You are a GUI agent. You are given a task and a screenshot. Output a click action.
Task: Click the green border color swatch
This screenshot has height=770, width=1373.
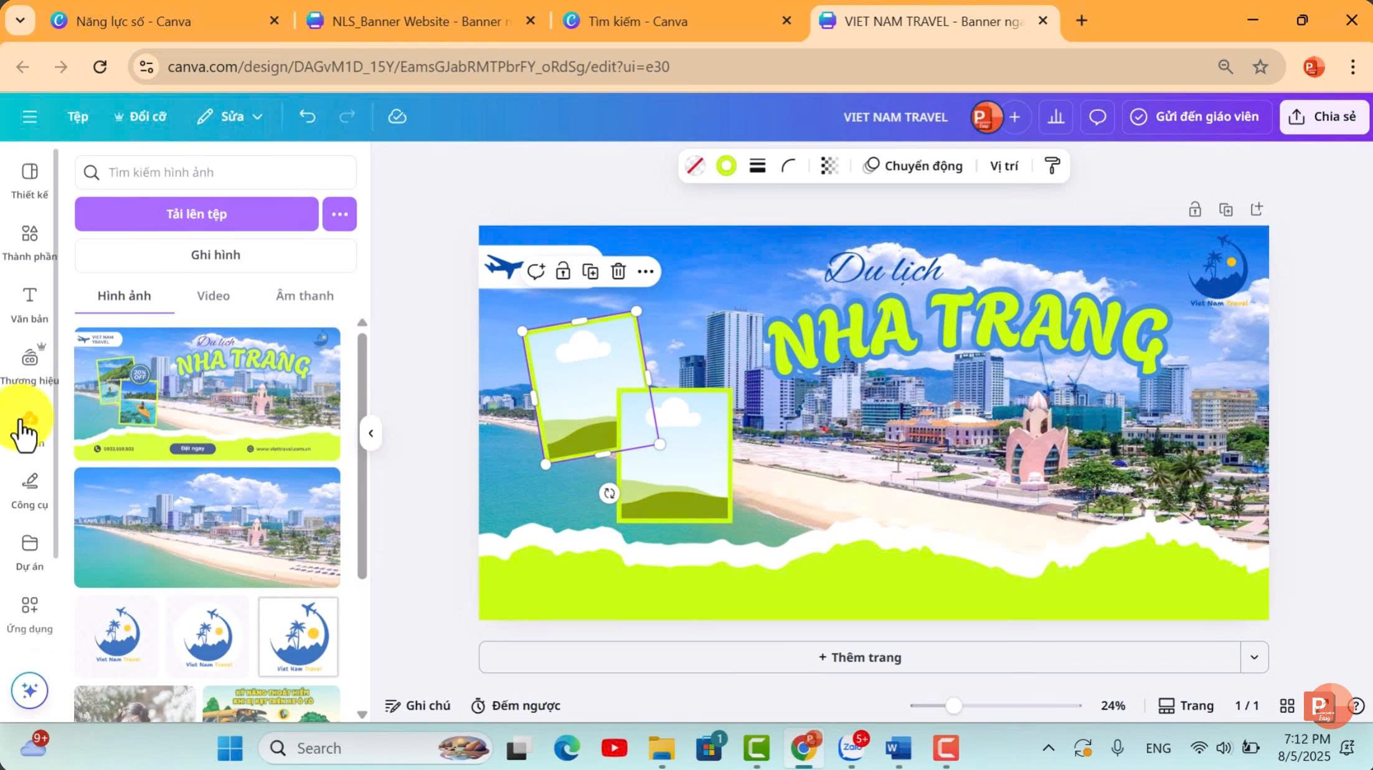[726, 166]
